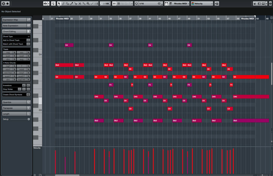The image size is (273, 176).
Task: Click the Snap Type grid icon
Action: point(119,3)
